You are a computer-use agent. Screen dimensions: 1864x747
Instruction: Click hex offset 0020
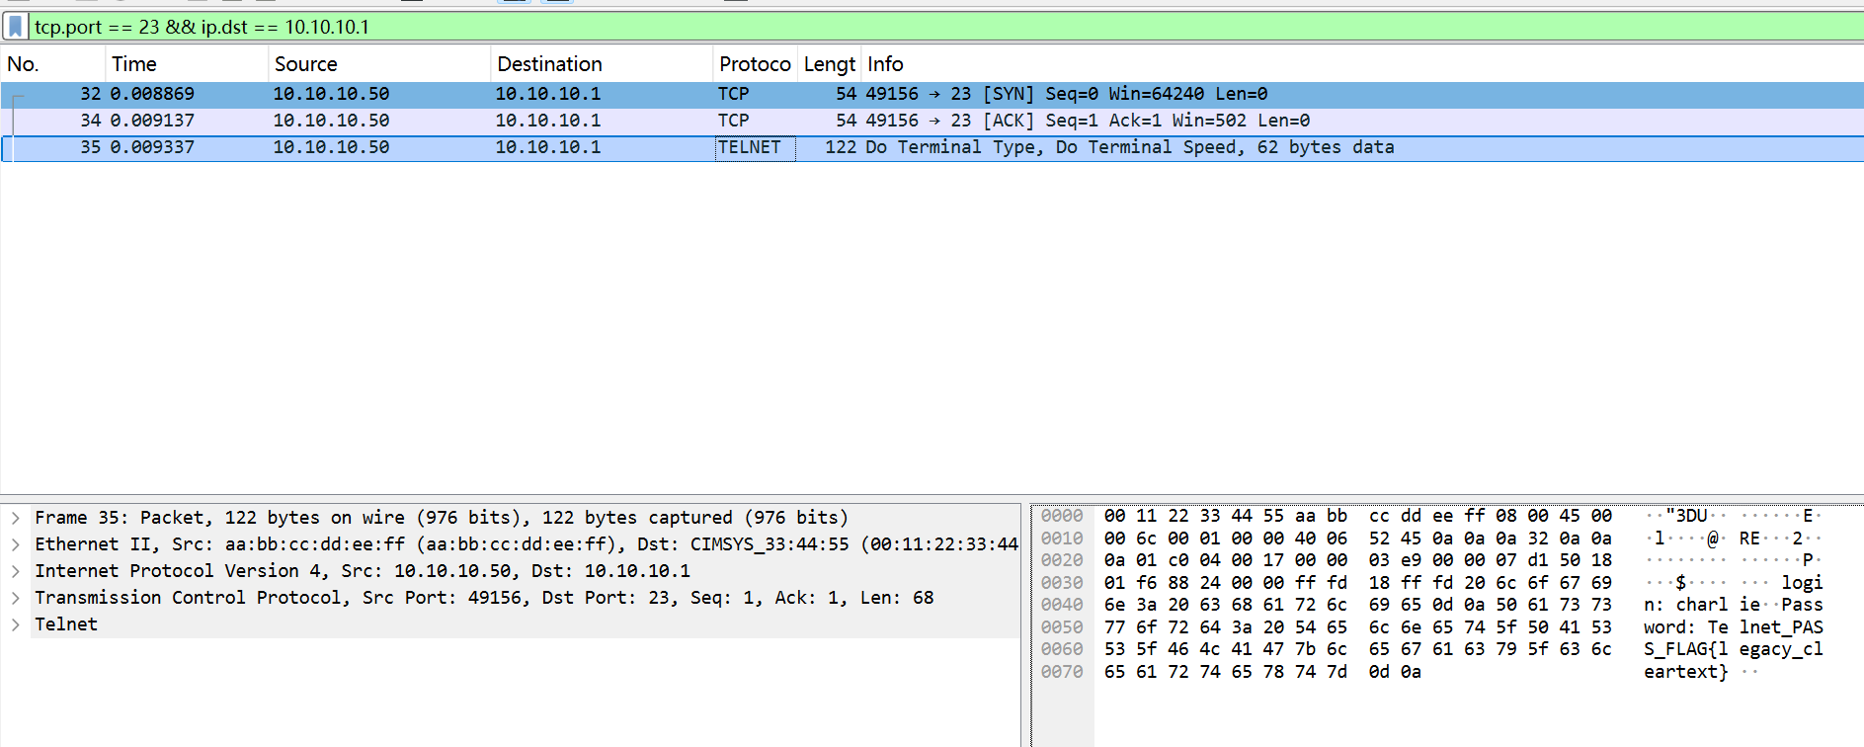click(x=1062, y=560)
